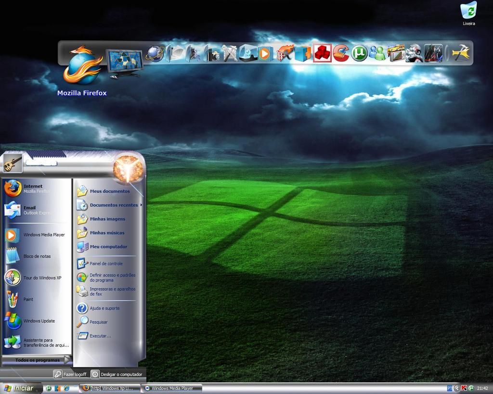Open Pesquisar search
Screen dimensions: 493x394
(x=109, y=322)
